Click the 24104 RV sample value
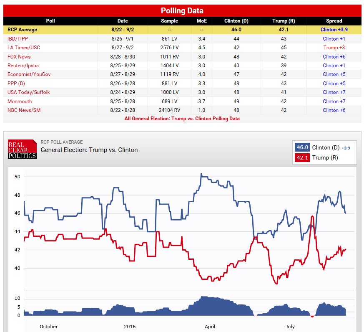This screenshot has width=364, height=332. [169, 110]
